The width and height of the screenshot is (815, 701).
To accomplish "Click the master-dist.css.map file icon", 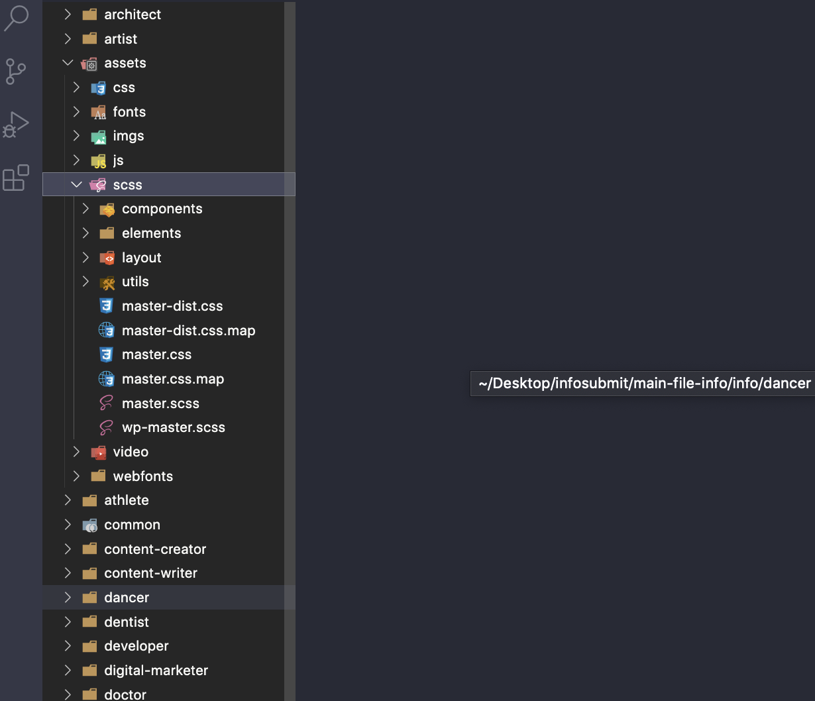I will point(106,331).
